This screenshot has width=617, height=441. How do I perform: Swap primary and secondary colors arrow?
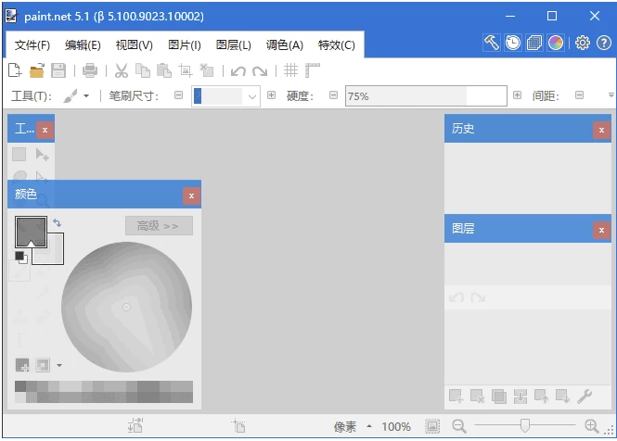click(57, 222)
